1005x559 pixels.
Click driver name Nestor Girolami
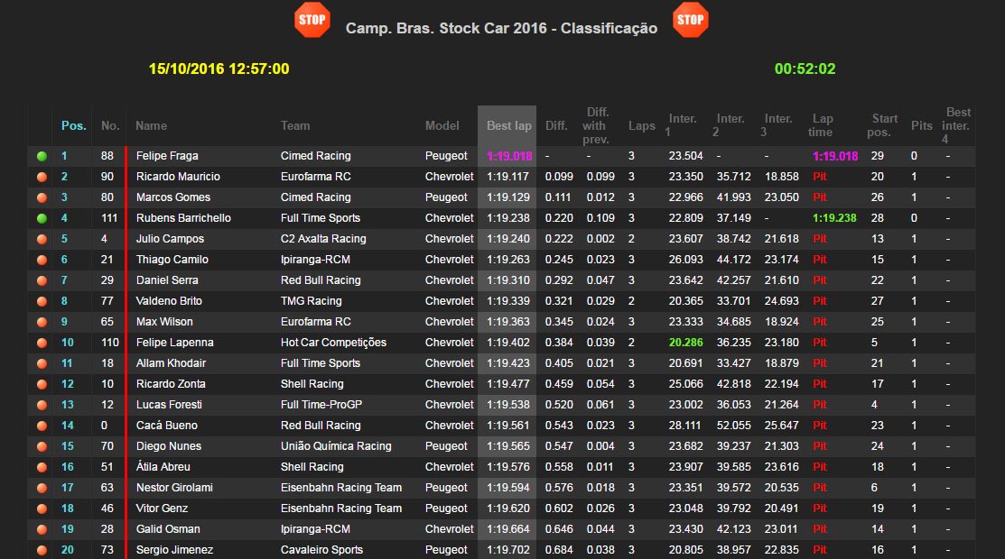click(x=174, y=487)
